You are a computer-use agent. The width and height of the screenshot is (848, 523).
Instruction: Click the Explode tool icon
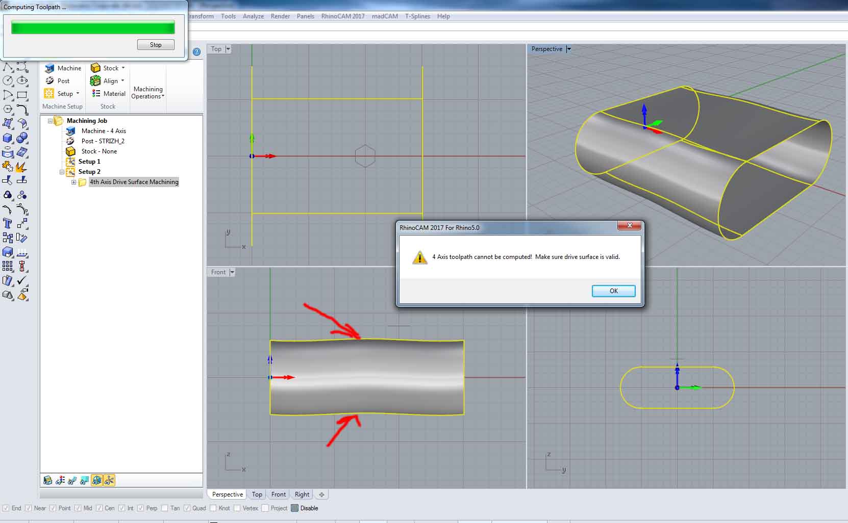click(x=21, y=167)
